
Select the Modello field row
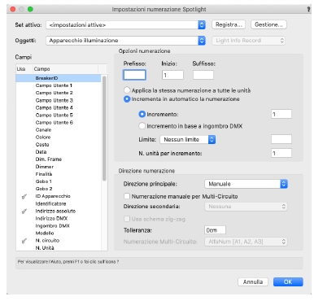(x=59, y=233)
